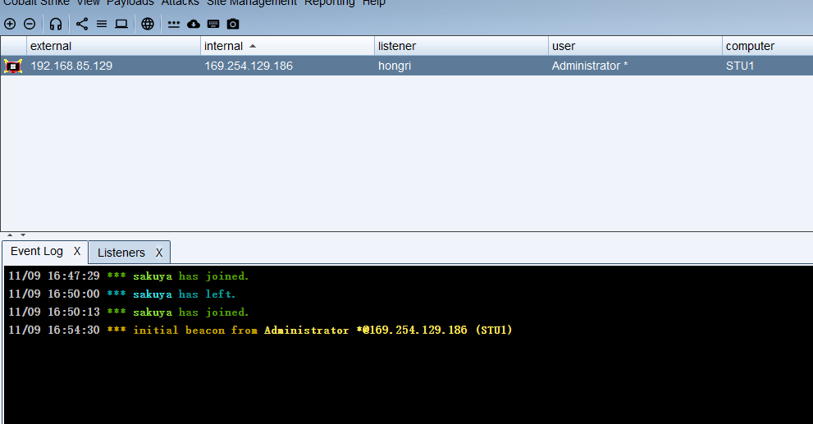This screenshot has height=424, width=813.
Task: Click the sakuya has left log line
Action: (x=122, y=294)
